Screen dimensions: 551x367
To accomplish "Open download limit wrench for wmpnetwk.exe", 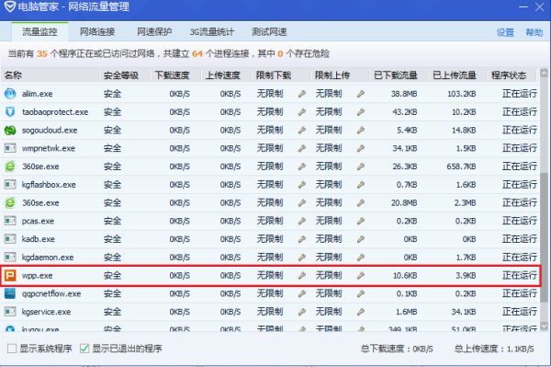I will pos(302,148).
